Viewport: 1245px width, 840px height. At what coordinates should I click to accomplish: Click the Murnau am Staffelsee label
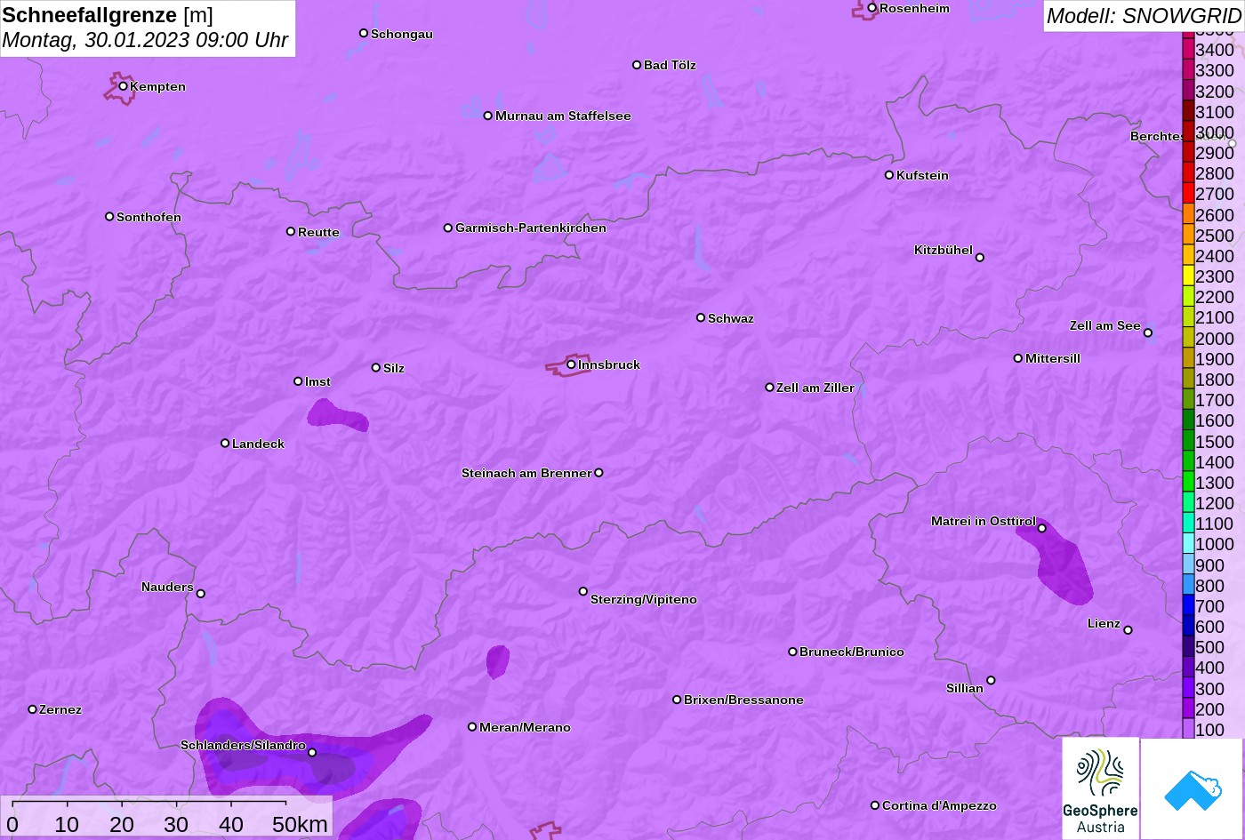click(x=563, y=116)
